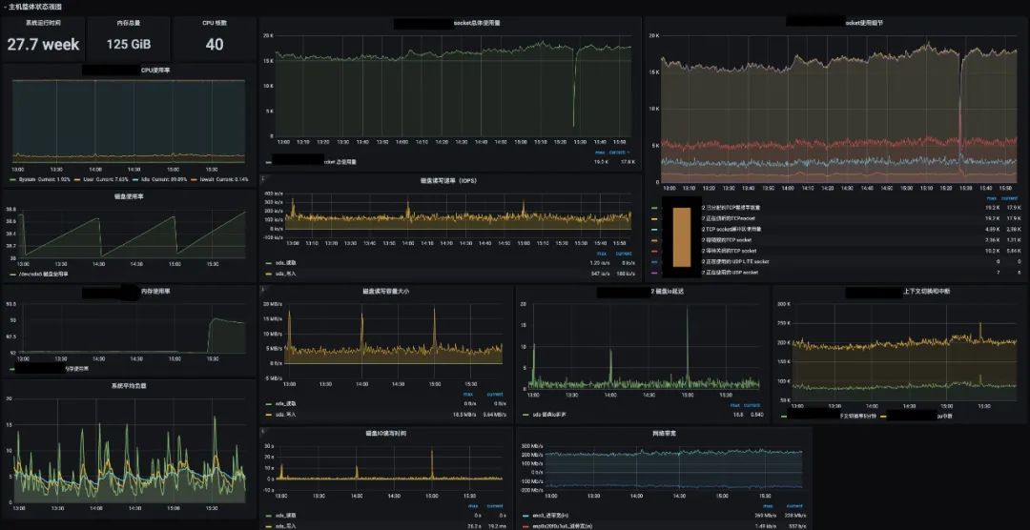Open the 网络带宽 panel title menu
This screenshot has width=1030, height=530.
pyautogui.click(x=664, y=434)
